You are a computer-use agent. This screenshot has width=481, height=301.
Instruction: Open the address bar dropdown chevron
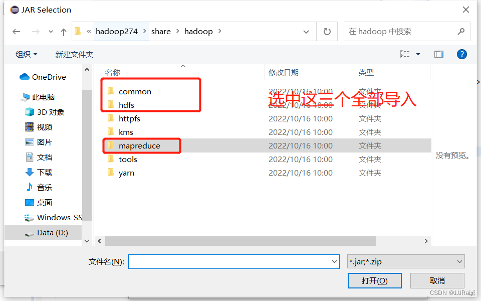pos(306,31)
